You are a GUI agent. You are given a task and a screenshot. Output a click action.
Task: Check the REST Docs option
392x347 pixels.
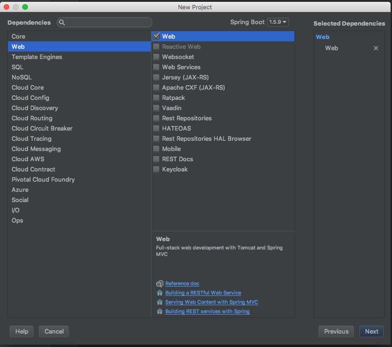coord(156,159)
